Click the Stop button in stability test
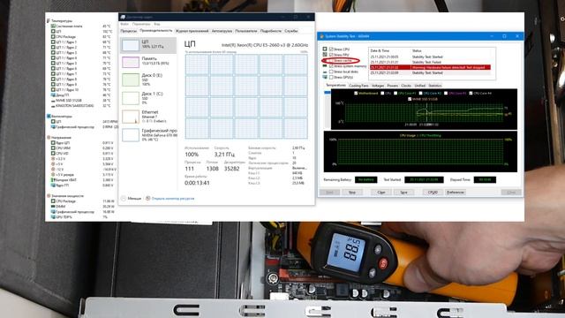Viewport: 565px width, 318px height. [x=352, y=193]
